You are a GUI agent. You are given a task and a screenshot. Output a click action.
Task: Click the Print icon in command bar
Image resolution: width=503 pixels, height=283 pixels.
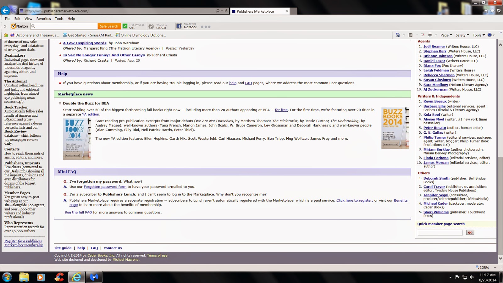(x=430, y=35)
